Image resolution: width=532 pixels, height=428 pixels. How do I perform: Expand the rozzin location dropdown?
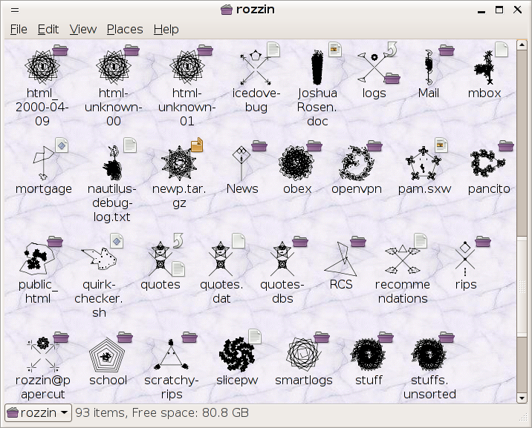click(x=39, y=412)
